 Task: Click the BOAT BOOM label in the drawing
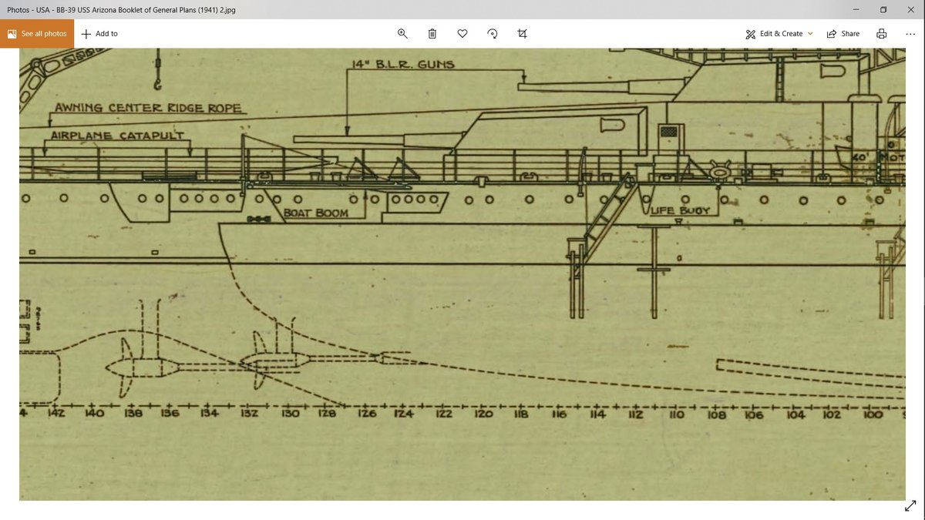[x=316, y=213]
